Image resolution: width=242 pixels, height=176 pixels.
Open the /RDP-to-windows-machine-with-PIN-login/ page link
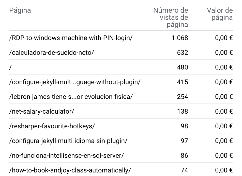(71, 38)
